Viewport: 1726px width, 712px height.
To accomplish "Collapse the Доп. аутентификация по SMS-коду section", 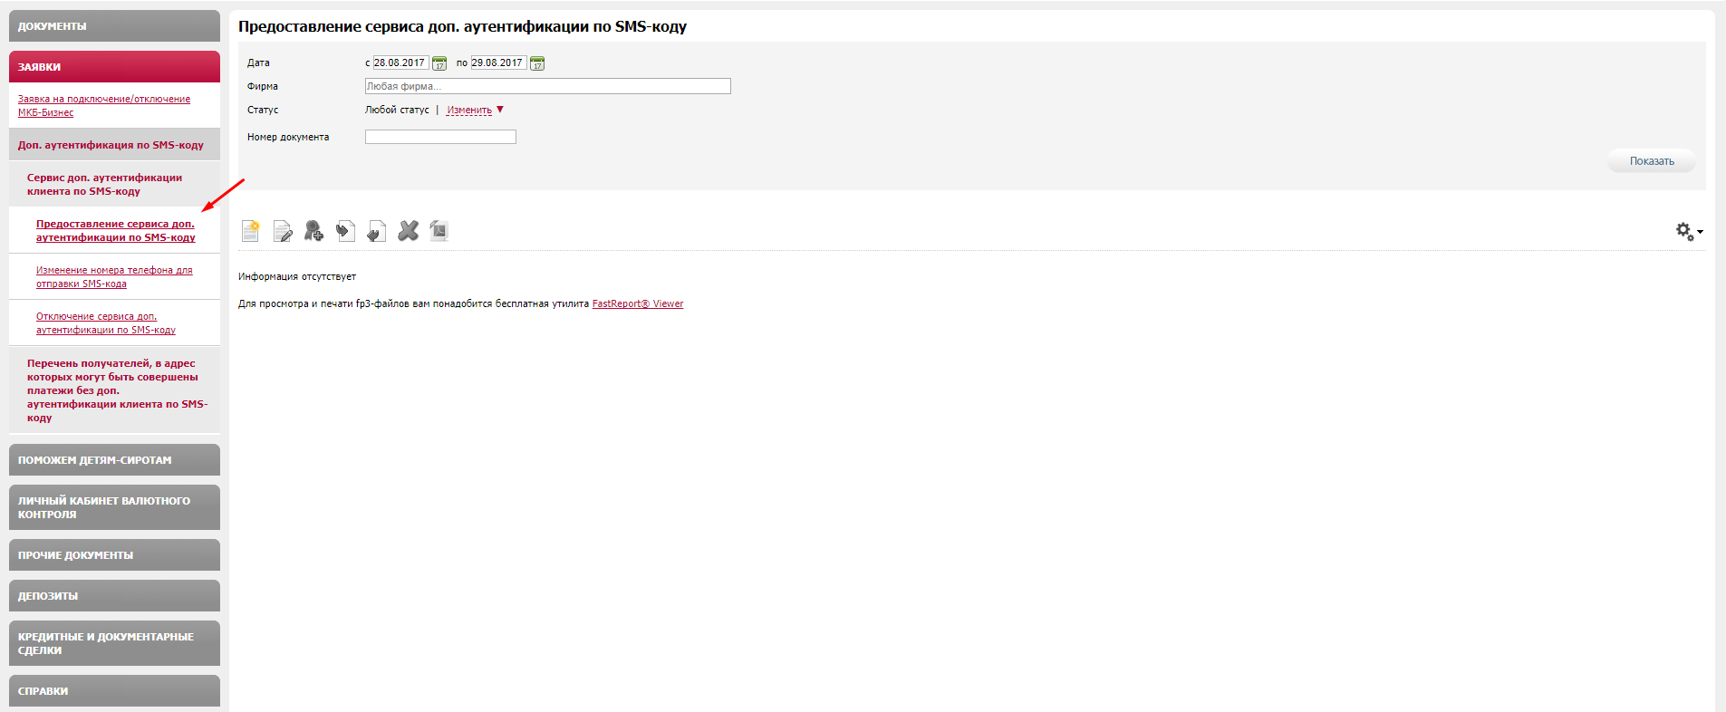I will point(114,145).
